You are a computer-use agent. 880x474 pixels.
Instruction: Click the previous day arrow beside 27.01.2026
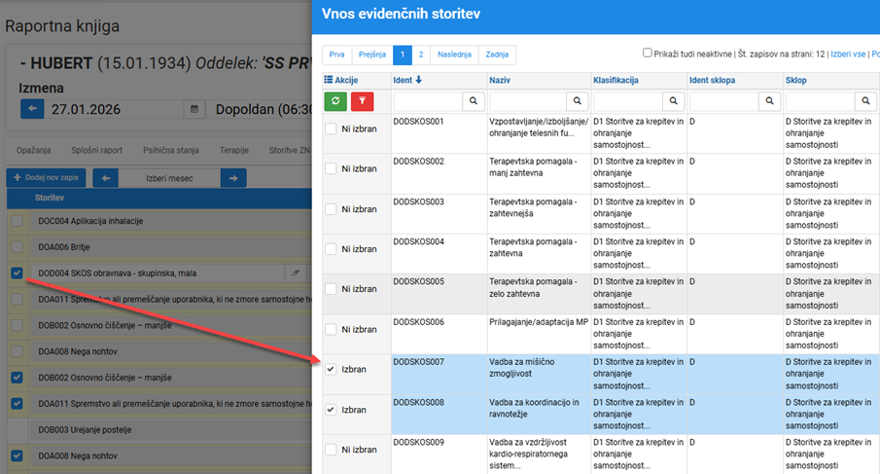pos(32,109)
